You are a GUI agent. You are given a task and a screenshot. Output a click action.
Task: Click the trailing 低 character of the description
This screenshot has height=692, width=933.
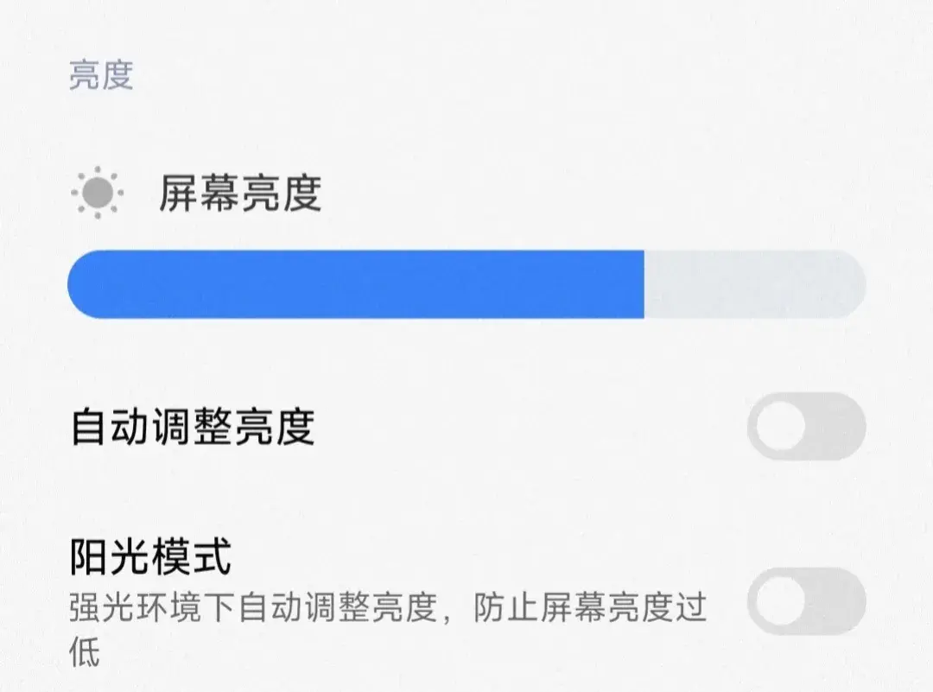point(84,651)
